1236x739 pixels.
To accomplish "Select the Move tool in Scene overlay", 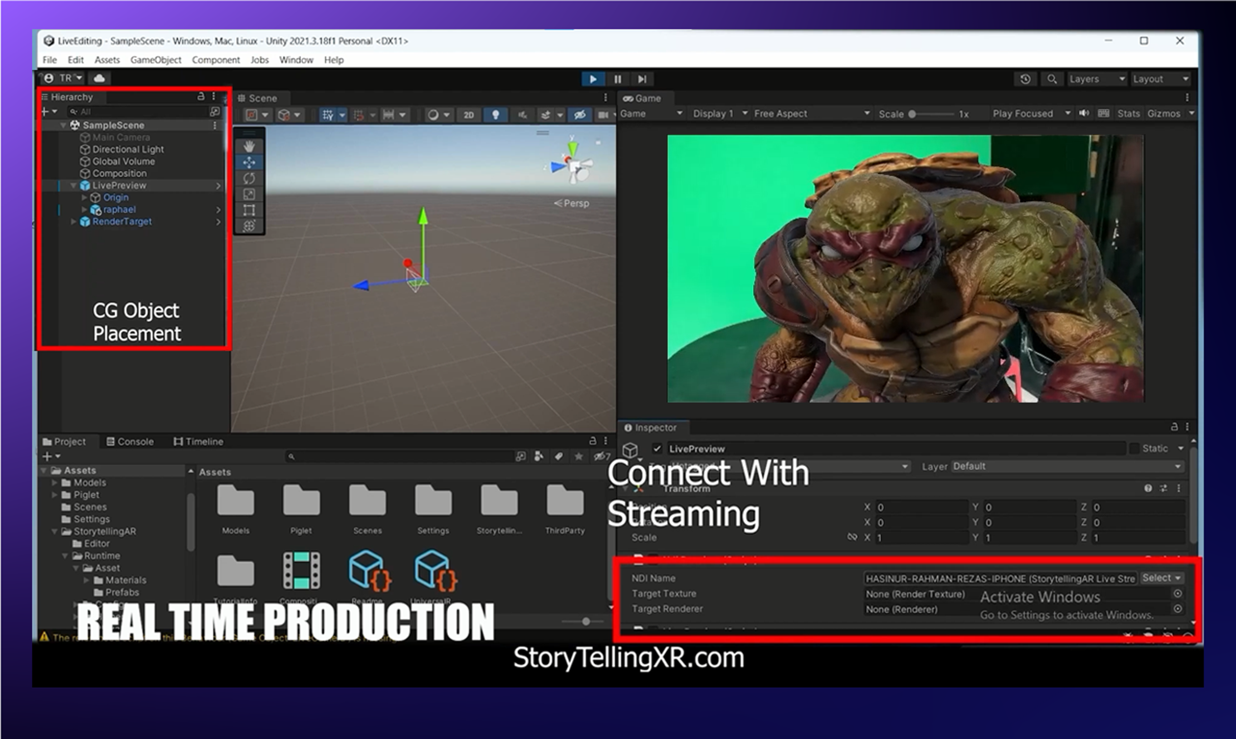I will (249, 162).
